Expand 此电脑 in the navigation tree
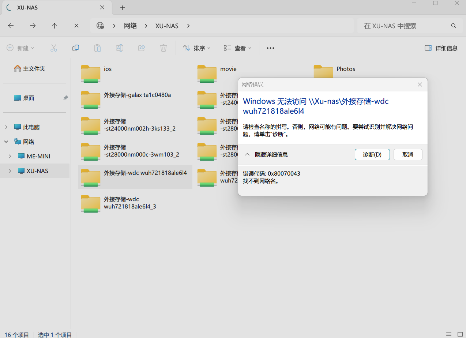466x338 pixels. click(x=6, y=127)
